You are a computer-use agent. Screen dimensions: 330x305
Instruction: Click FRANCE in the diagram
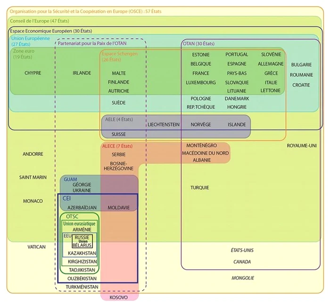tap(201, 73)
